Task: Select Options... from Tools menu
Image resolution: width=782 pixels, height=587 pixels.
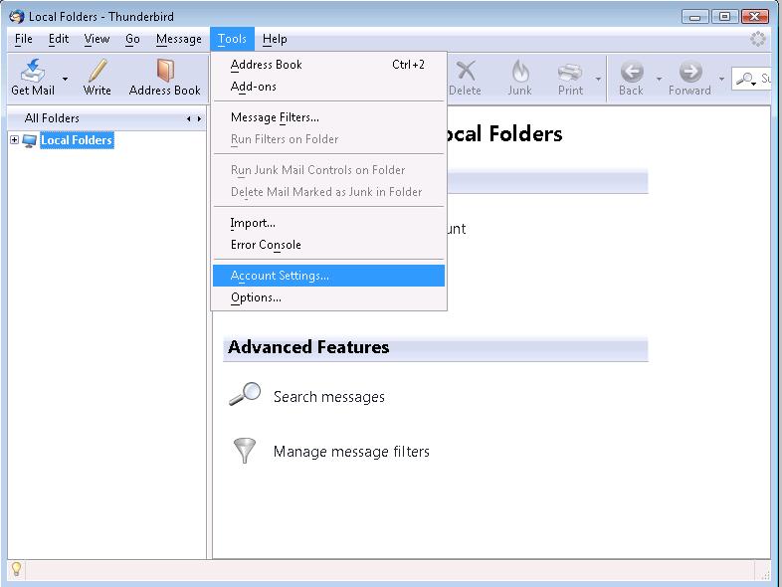Action: (328, 297)
